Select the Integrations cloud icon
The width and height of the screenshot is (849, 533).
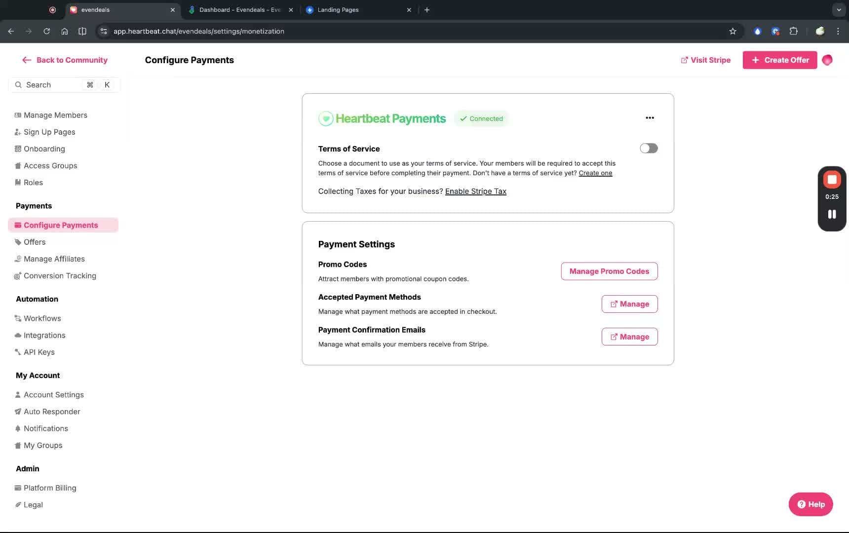[18, 335]
